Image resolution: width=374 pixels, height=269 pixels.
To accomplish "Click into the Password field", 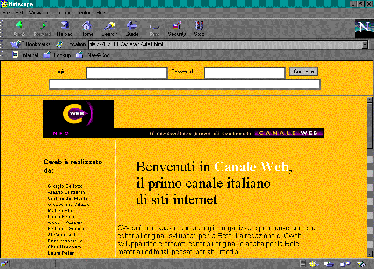I will click(x=245, y=73).
